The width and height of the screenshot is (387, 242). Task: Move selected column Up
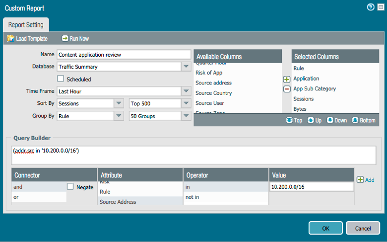pos(311,120)
